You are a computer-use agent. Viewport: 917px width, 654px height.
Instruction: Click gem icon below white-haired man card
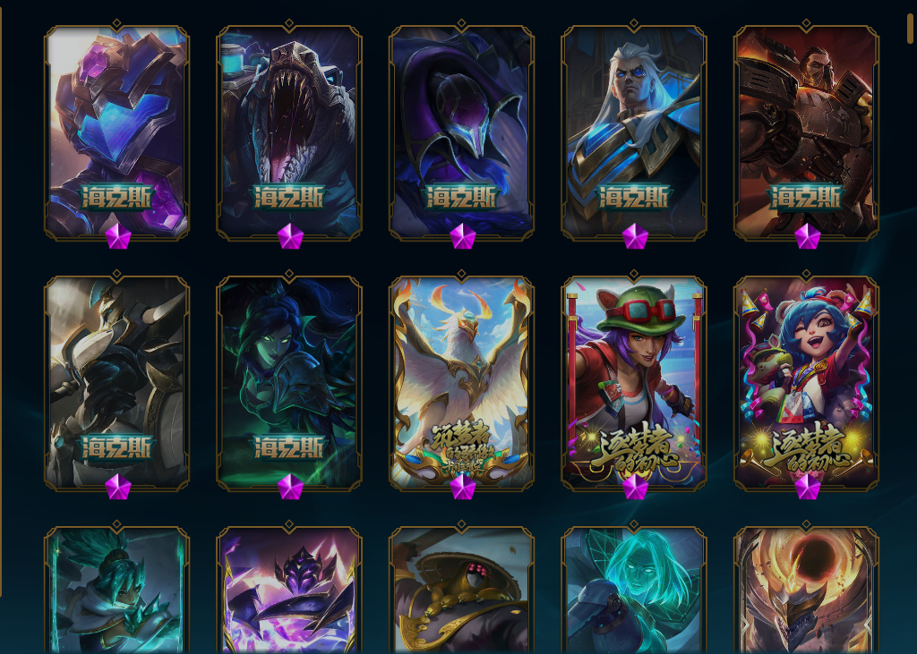point(635,236)
